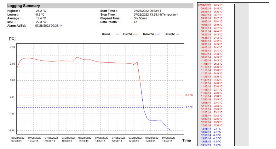Click the blue 12:48:14 time in table
276x149 pixels.
tap(206, 129)
